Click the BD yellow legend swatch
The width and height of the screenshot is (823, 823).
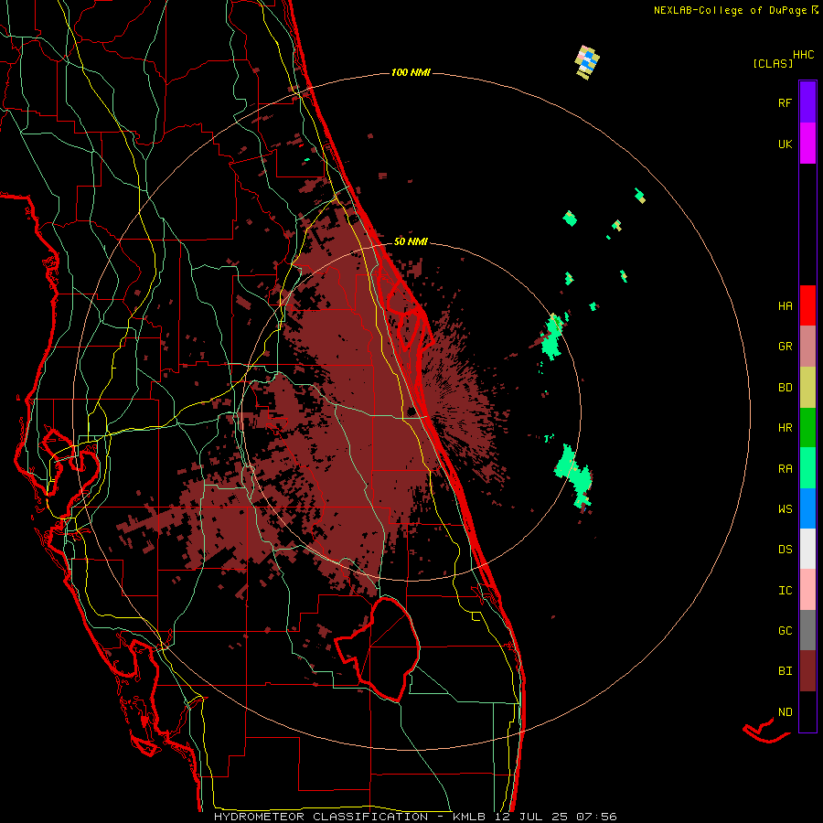pyautogui.click(x=807, y=388)
